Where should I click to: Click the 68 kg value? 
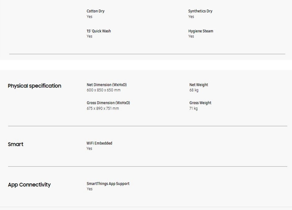pos(194,90)
